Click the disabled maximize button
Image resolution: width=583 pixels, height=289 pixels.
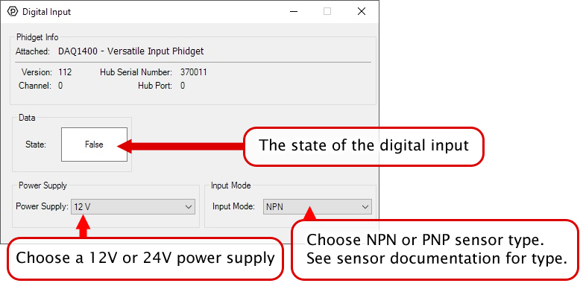click(x=327, y=11)
